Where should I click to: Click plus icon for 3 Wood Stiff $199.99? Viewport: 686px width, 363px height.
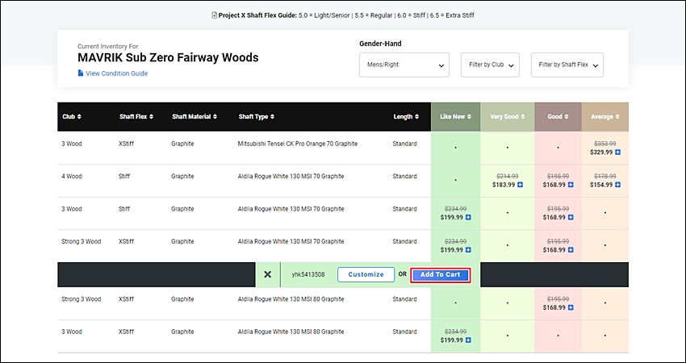click(x=468, y=217)
